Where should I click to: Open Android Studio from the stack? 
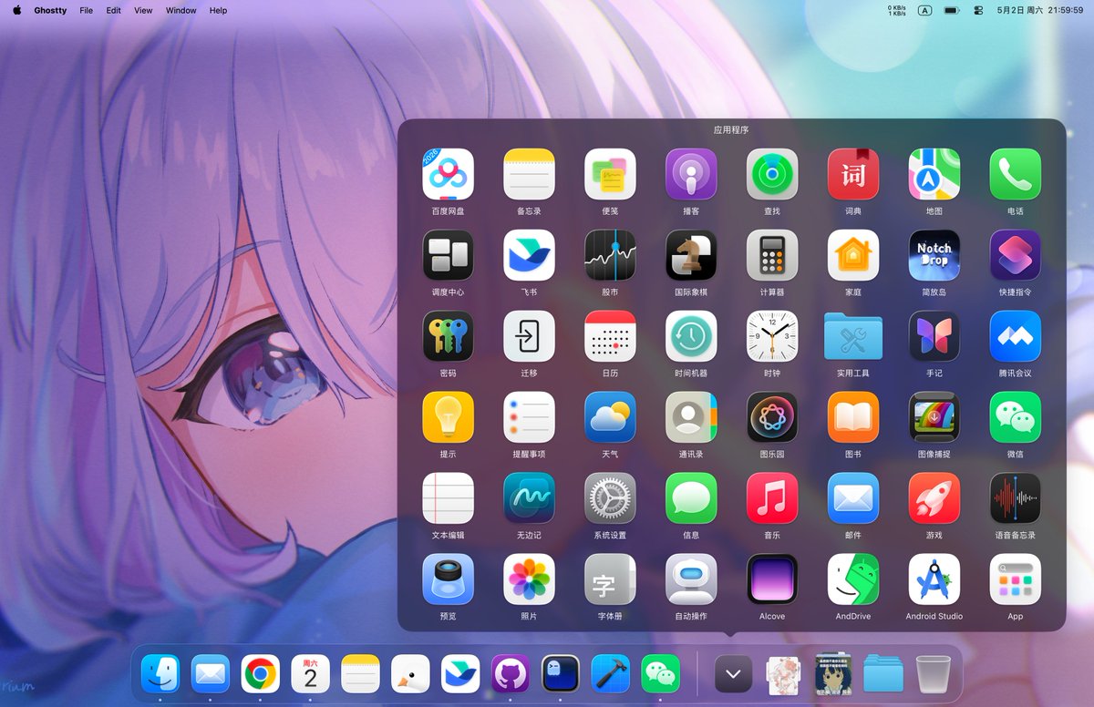pyautogui.click(x=934, y=579)
